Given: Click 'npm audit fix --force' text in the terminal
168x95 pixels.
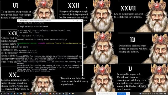Looking at the screenshot, I should point(29,32).
